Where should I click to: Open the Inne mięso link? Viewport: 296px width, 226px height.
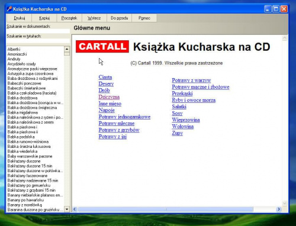click(110, 104)
